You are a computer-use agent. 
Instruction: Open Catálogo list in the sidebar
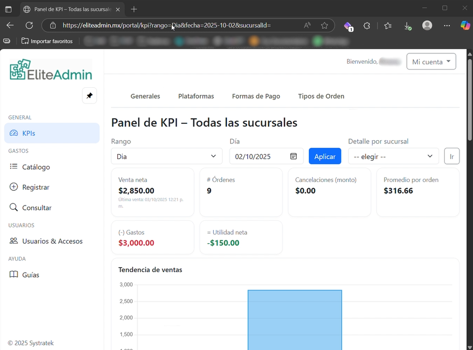click(x=36, y=167)
